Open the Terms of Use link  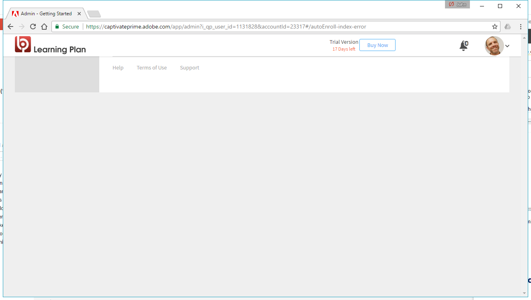click(x=152, y=68)
